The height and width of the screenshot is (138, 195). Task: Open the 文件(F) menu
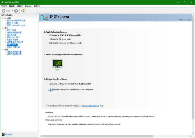(x=4, y=6)
